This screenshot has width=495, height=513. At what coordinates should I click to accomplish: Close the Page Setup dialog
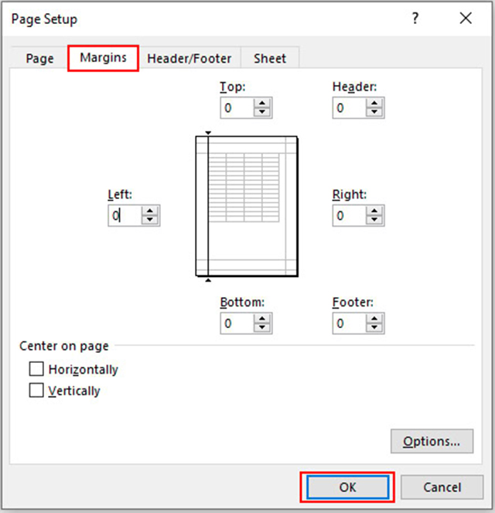point(466,19)
